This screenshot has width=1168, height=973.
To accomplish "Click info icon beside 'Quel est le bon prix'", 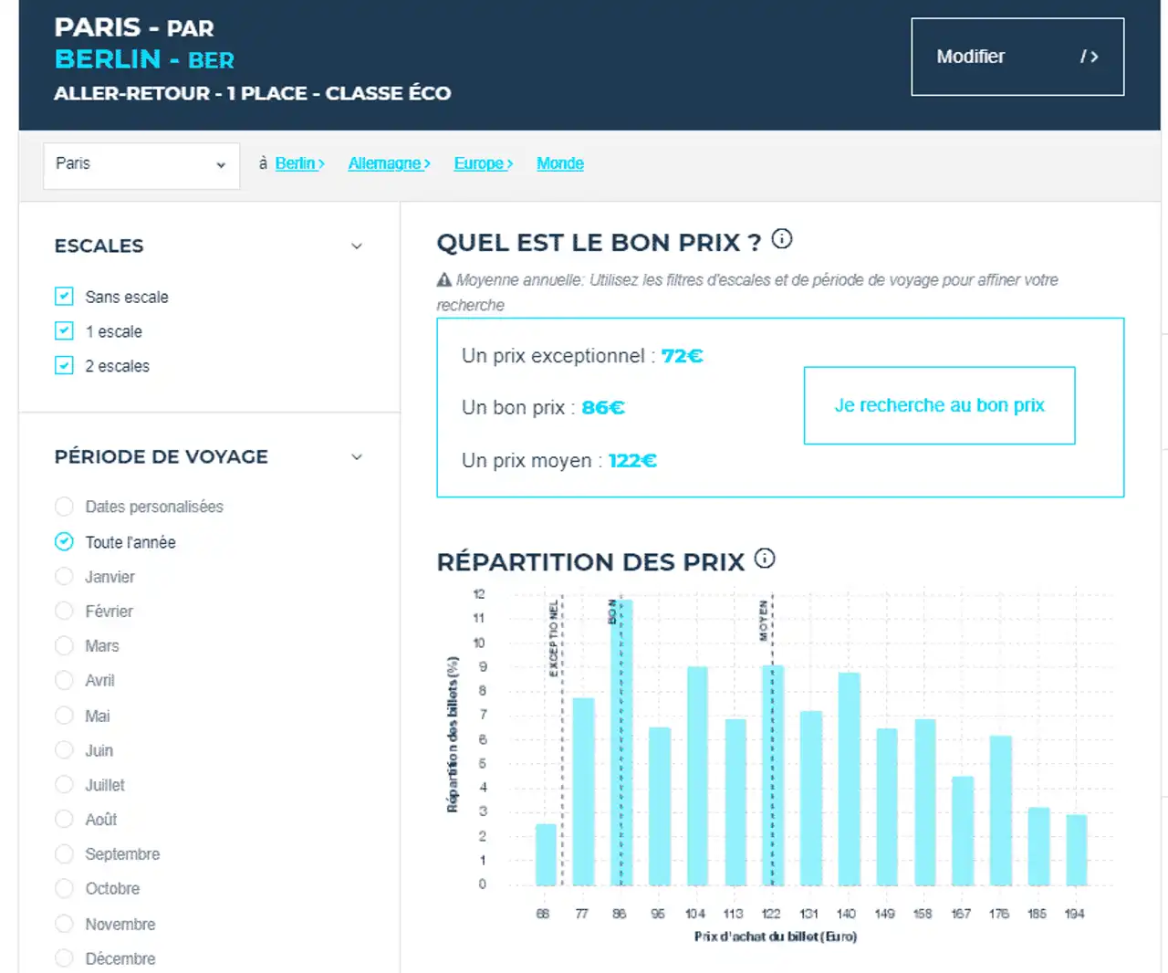I will [x=782, y=239].
